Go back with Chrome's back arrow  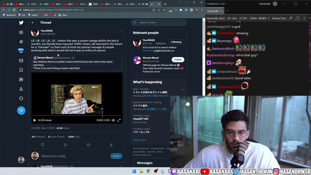[x=4, y=10]
